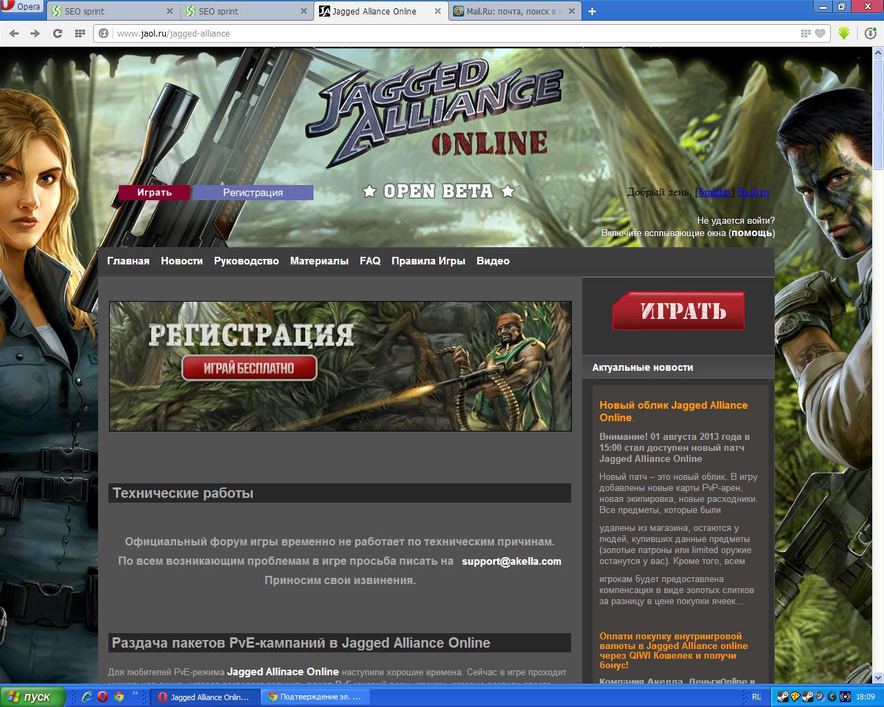The height and width of the screenshot is (707, 884).
Task: Open the Opera main menu button
Action: pos(21,8)
